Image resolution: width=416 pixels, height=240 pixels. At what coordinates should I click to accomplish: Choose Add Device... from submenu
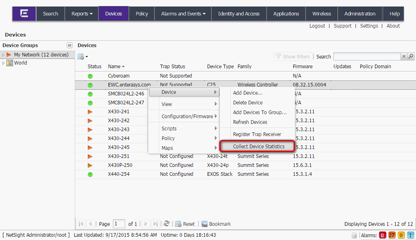(x=257, y=93)
